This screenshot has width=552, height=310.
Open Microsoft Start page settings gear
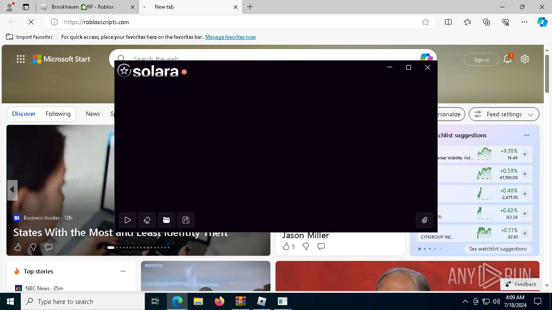525,59
